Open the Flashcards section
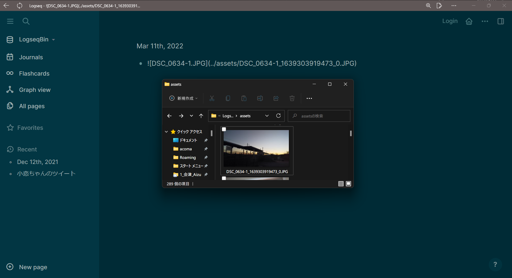The height and width of the screenshot is (278, 512). pos(34,73)
